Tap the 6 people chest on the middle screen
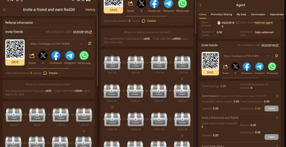Screen dimensions: 286x147 point(182,63)
